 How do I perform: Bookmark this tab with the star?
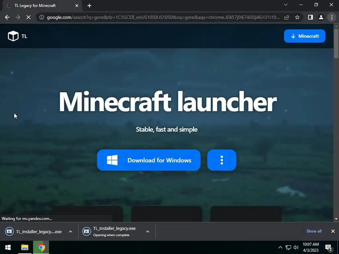coord(297,17)
